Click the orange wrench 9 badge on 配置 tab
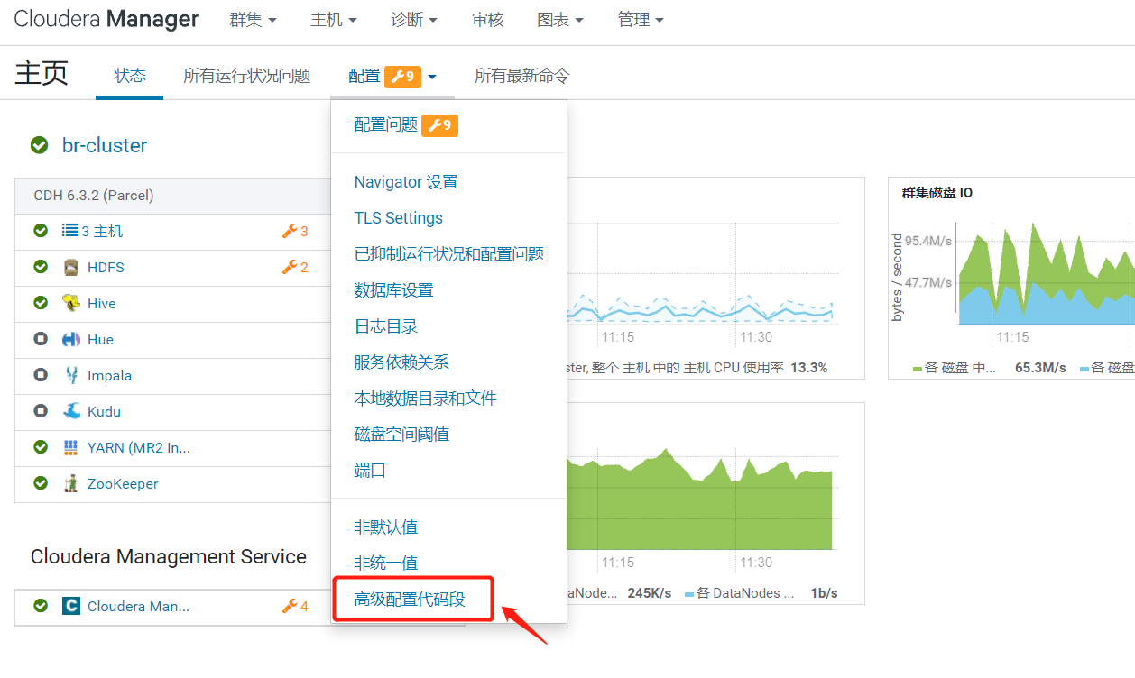 coord(402,77)
